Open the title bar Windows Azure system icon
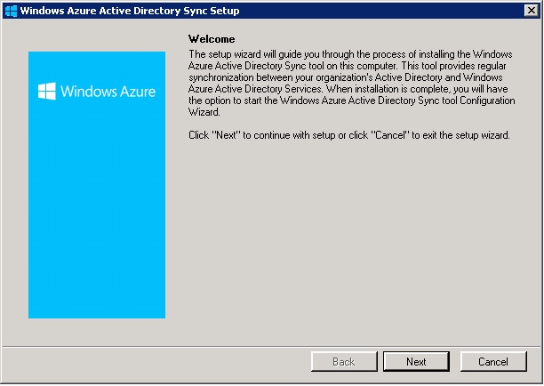Image resolution: width=544 pixels, height=386 pixels. click(11, 11)
